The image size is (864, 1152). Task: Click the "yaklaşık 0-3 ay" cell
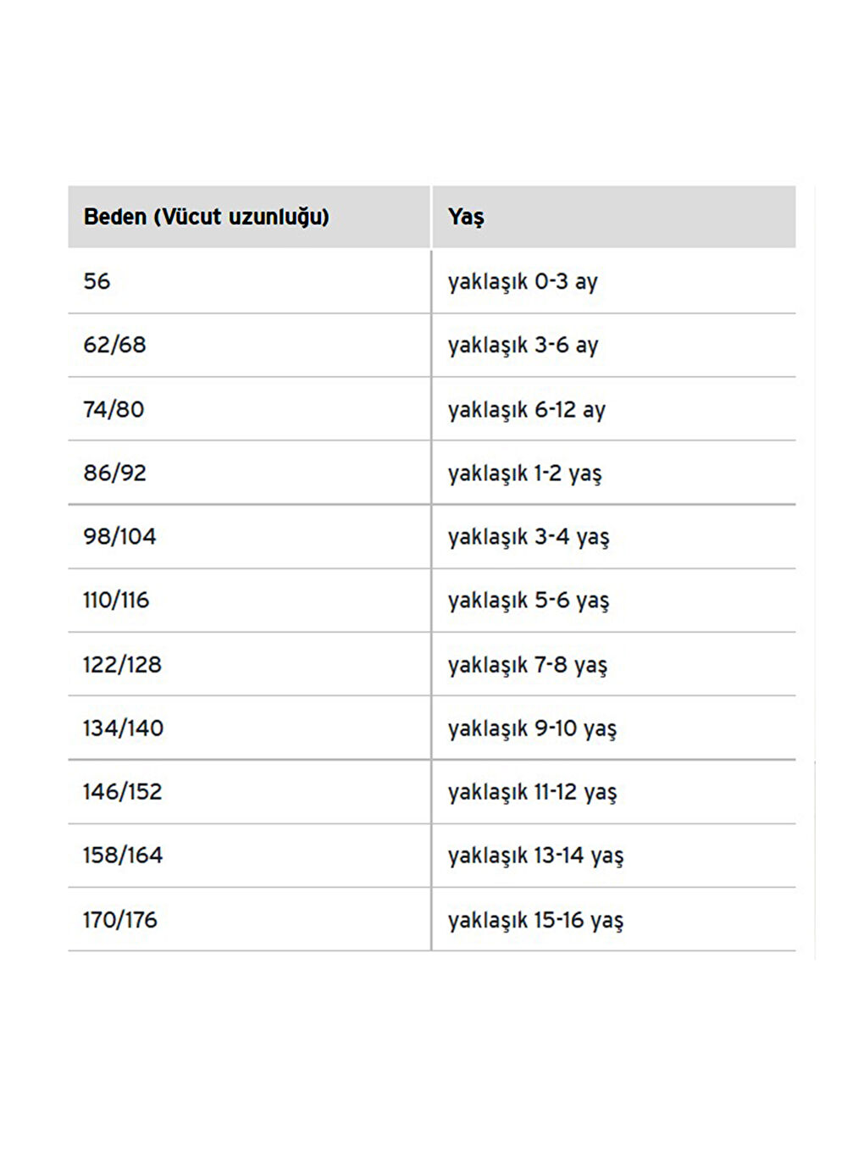coord(523,281)
